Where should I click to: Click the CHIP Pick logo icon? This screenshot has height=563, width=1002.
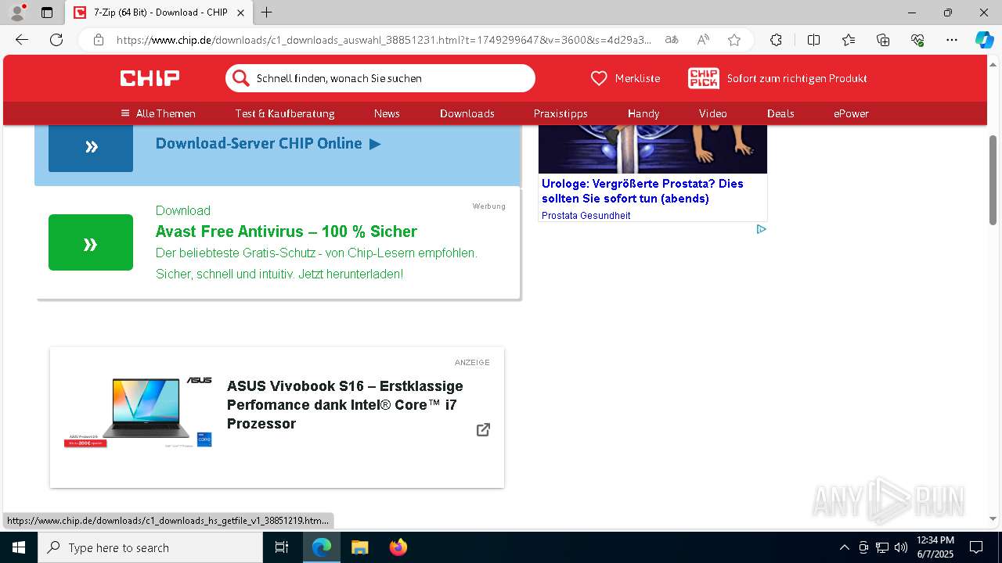point(704,78)
